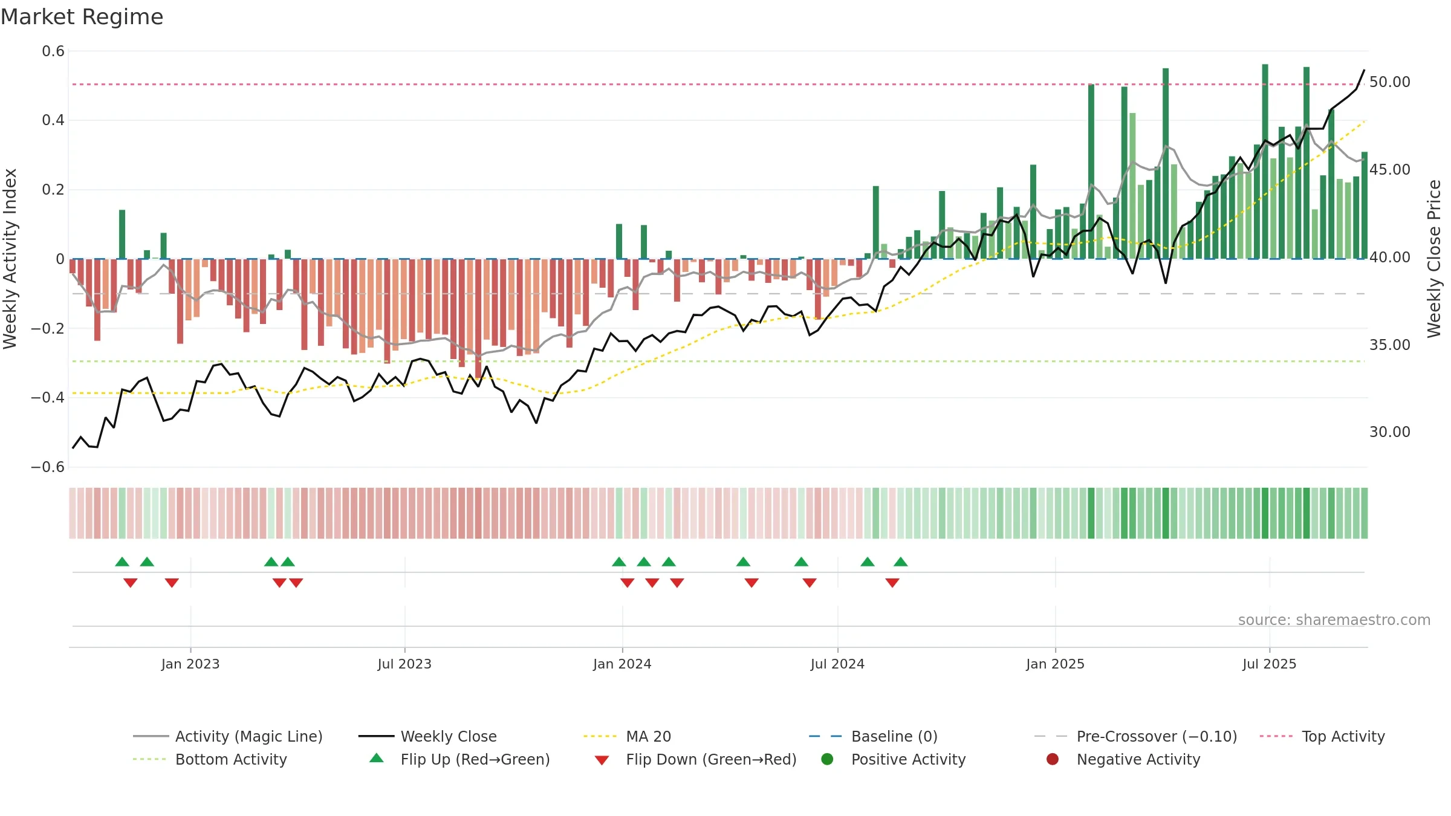Toggle Flip Up (Red→Green) legend entry
This screenshot has height=816, width=1451.
[x=459, y=759]
